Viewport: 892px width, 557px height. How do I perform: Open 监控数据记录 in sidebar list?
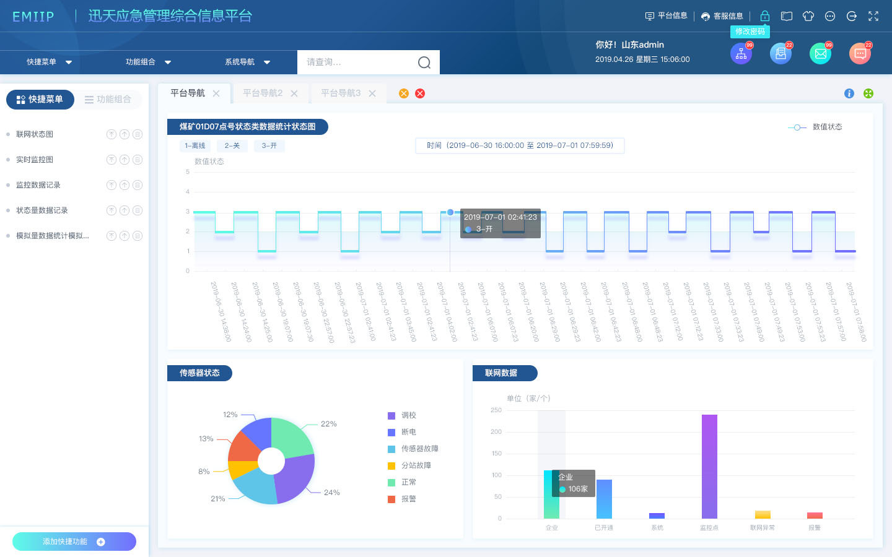[38, 185]
